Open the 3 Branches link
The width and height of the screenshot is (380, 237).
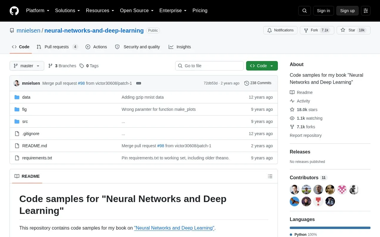62,66
